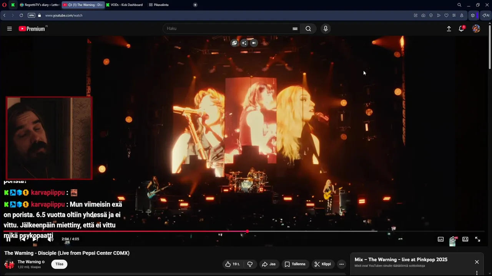Go to the YouTube Premium home logo

pyautogui.click(x=32, y=29)
